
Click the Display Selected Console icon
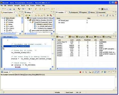pyautogui.click(x=105, y=72)
